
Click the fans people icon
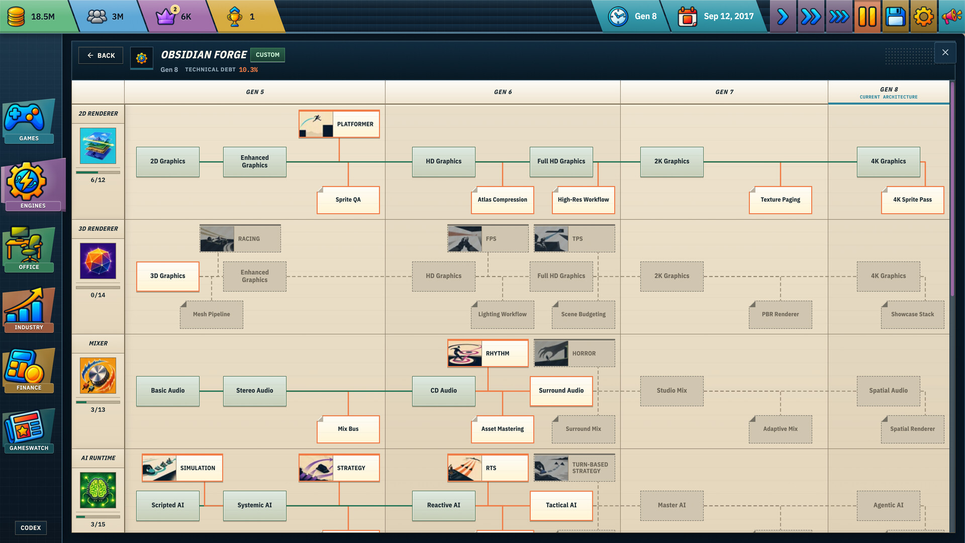click(97, 17)
